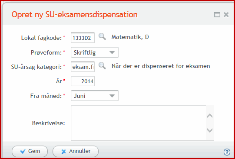The image size is (235, 159).
Task: Close the dialog with the X icon
Action: [x=226, y=15]
